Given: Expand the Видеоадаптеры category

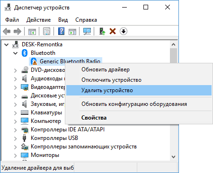Looking at the screenshot, I should tap(15, 87).
